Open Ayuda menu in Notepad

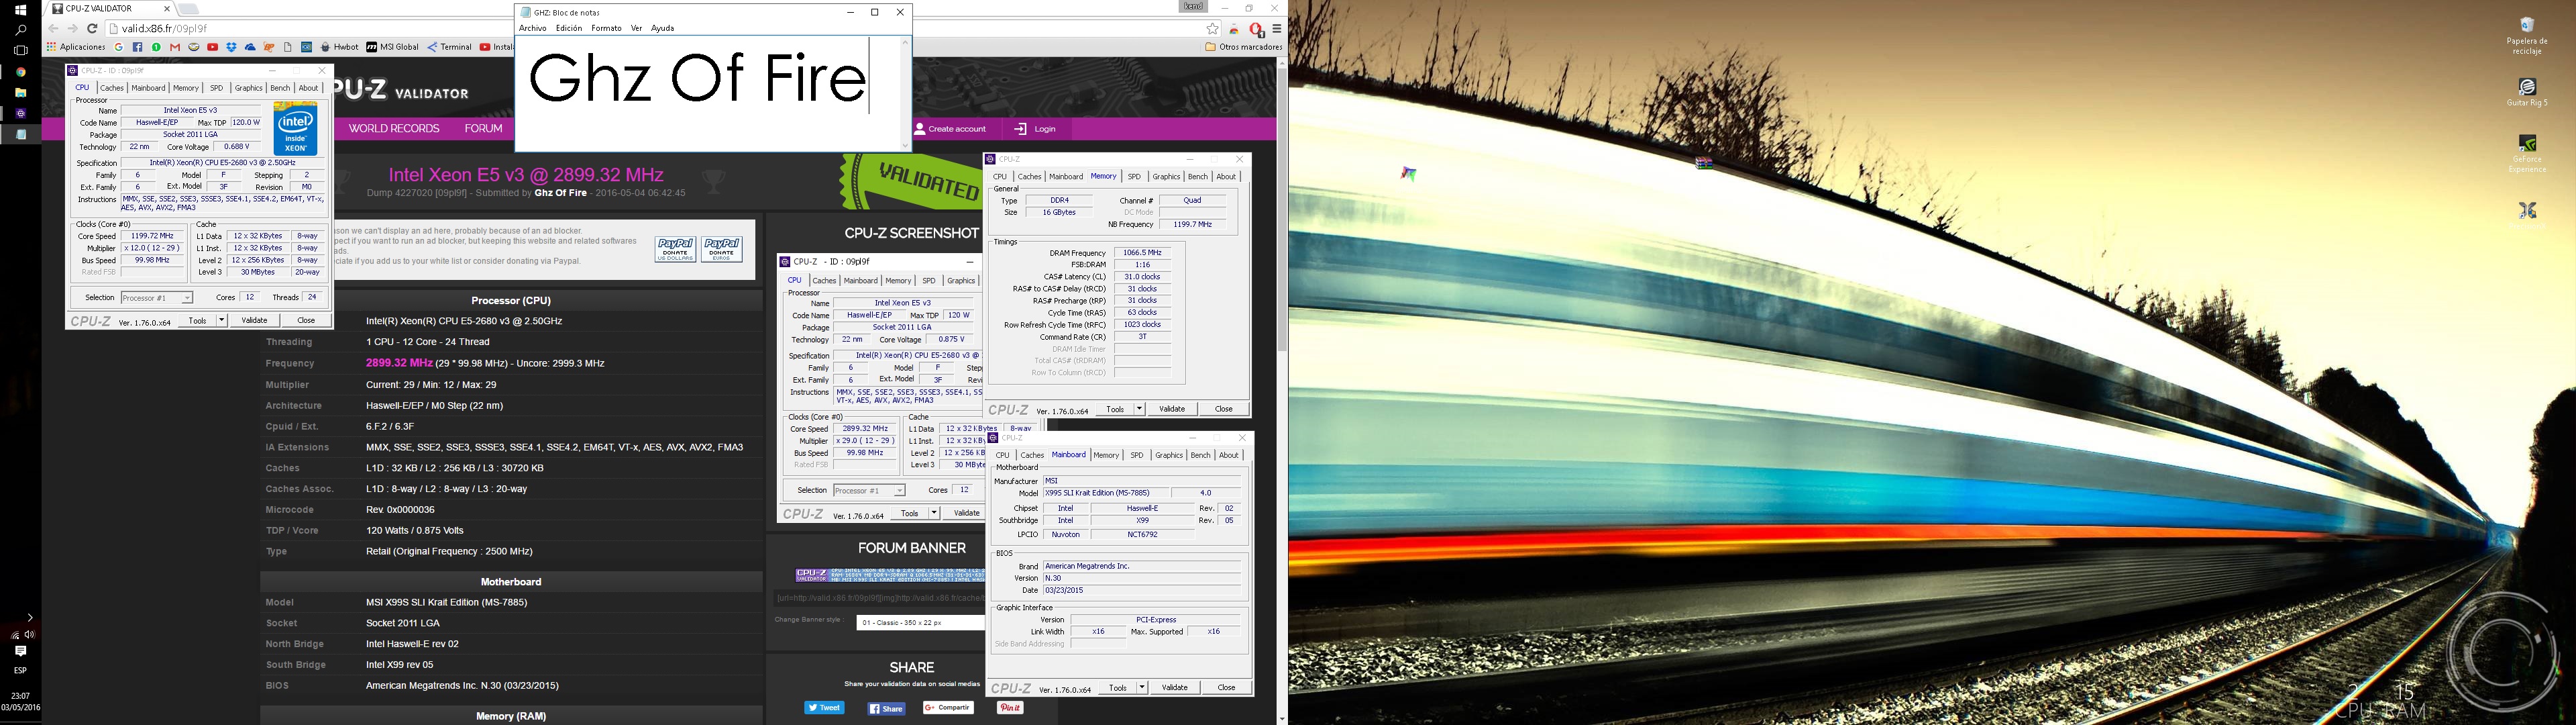pyautogui.click(x=663, y=28)
